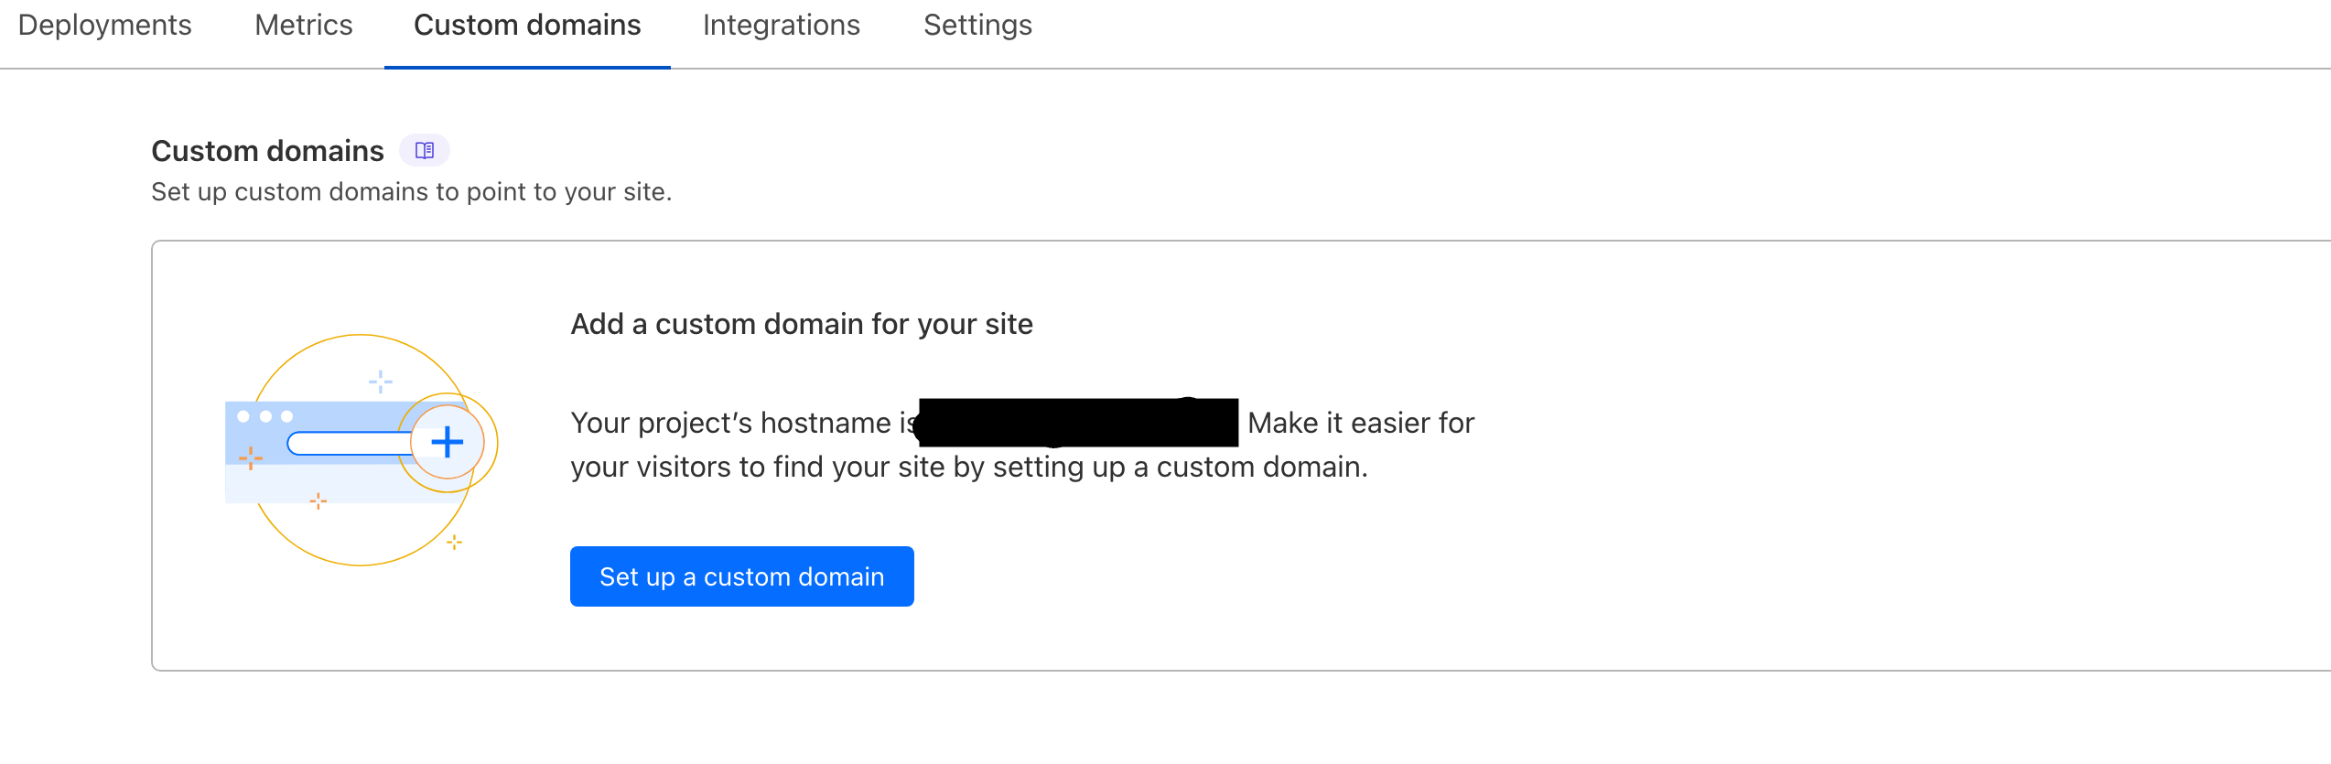
Task: Click the blacked-out project hostname
Action: tap(1077, 423)
